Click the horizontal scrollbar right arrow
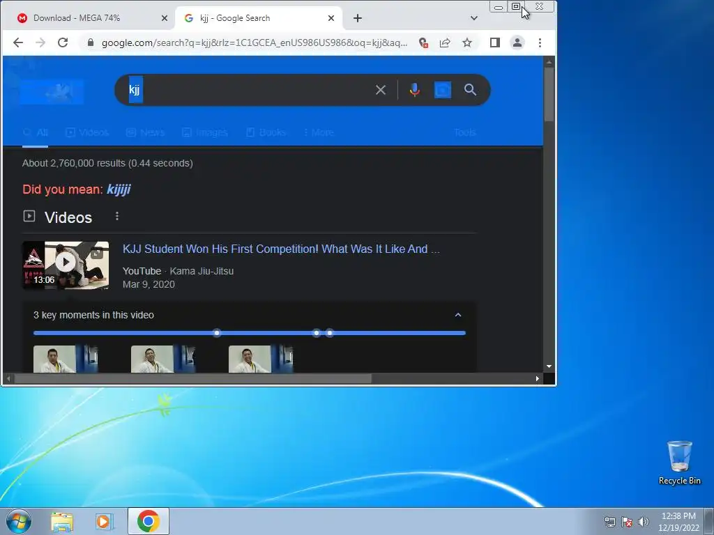The image size is (714, 535). (538, 378)
